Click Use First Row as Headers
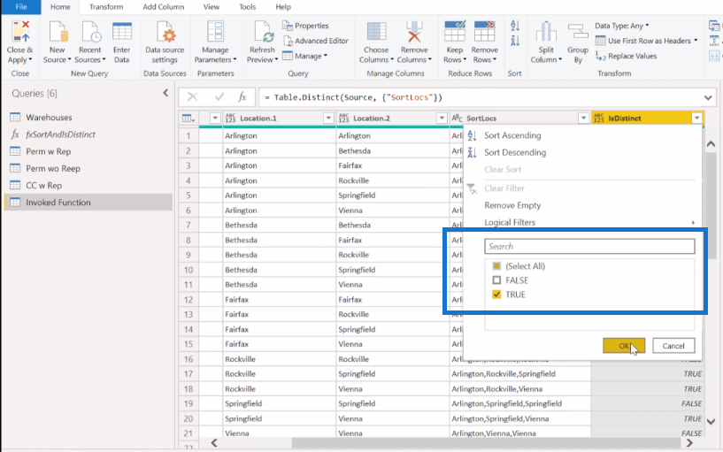723x452 pixels. [x=647, y=41]
